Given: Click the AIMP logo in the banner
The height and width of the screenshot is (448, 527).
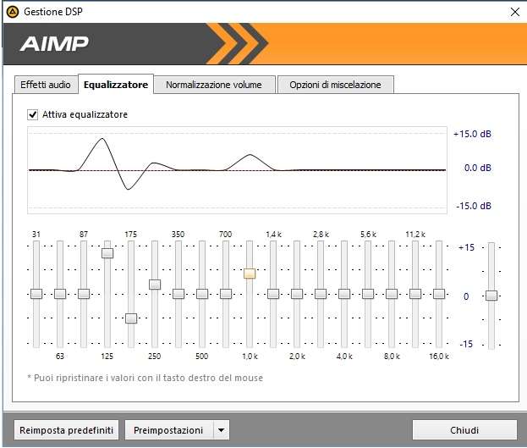Looking at the screenshot, I should [x=54, y=44].
